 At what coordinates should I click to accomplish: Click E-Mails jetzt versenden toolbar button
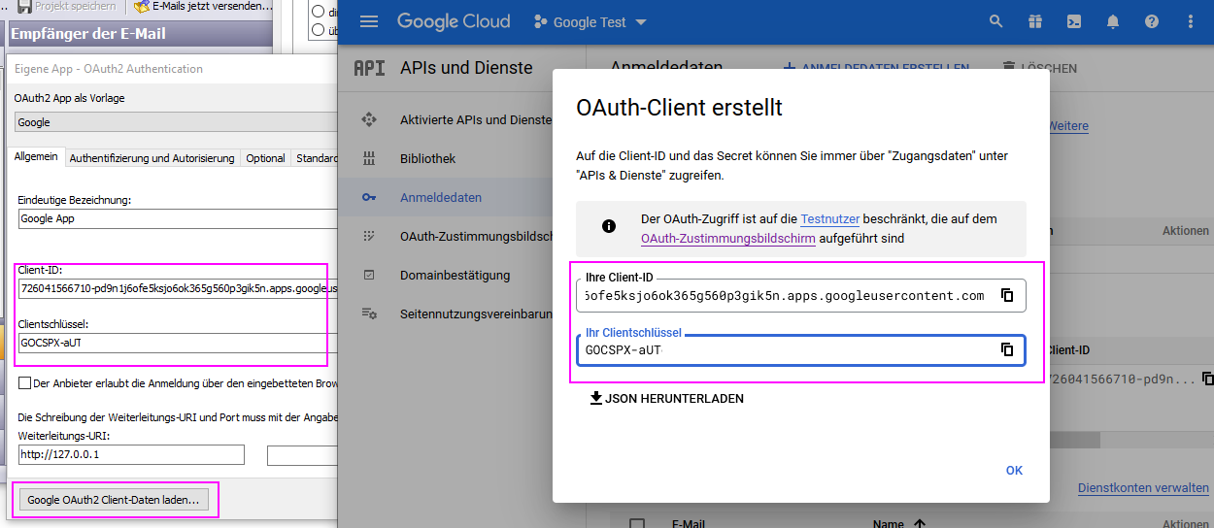click(x=203, y=6)
